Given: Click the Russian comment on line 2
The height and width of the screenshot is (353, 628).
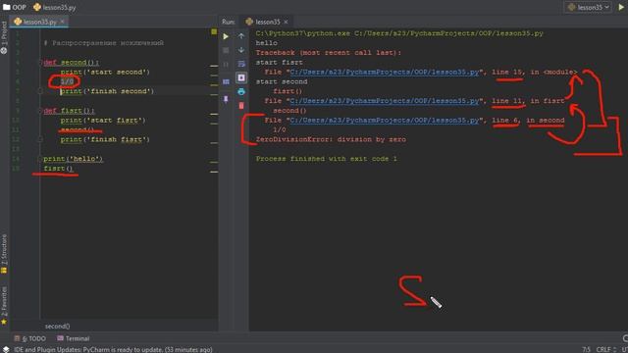Looking at the screenshot, I should (103, 43).
